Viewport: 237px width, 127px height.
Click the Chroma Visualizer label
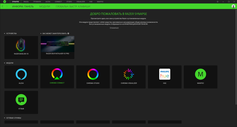[129, 83]
